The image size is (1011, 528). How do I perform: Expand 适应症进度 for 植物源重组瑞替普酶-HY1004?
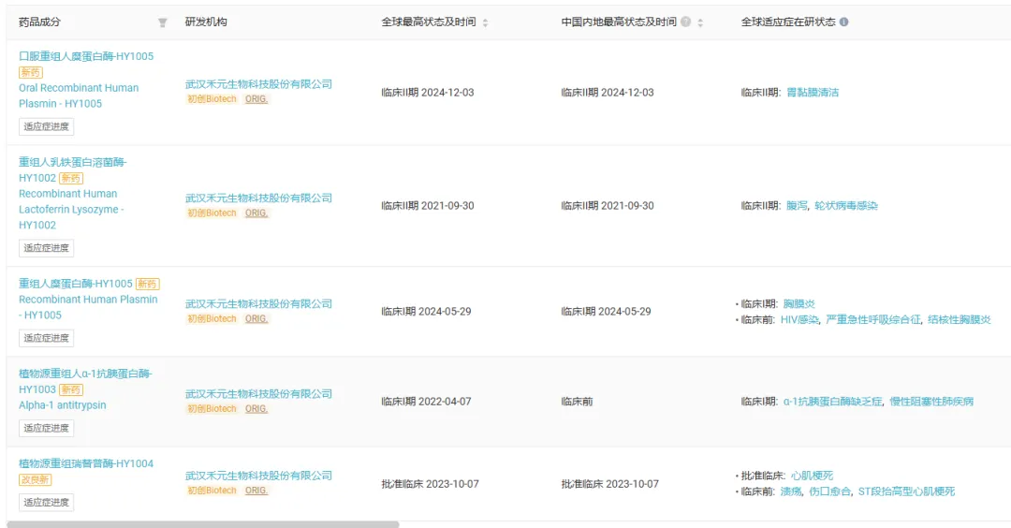tap(46, 503)
